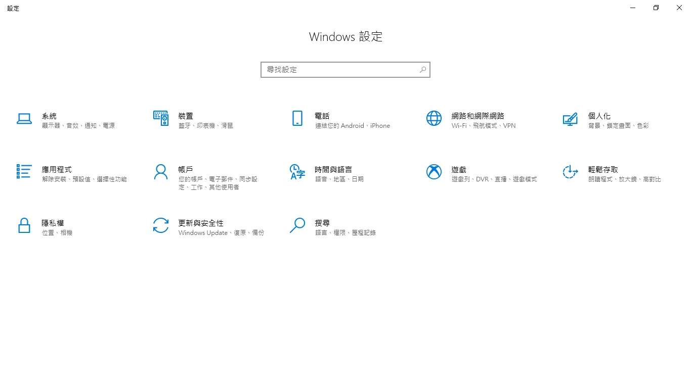Click the text 語音、地區、日期
Image resolution: width=691 pixels, height=388 pixels.
pos(339,179)
